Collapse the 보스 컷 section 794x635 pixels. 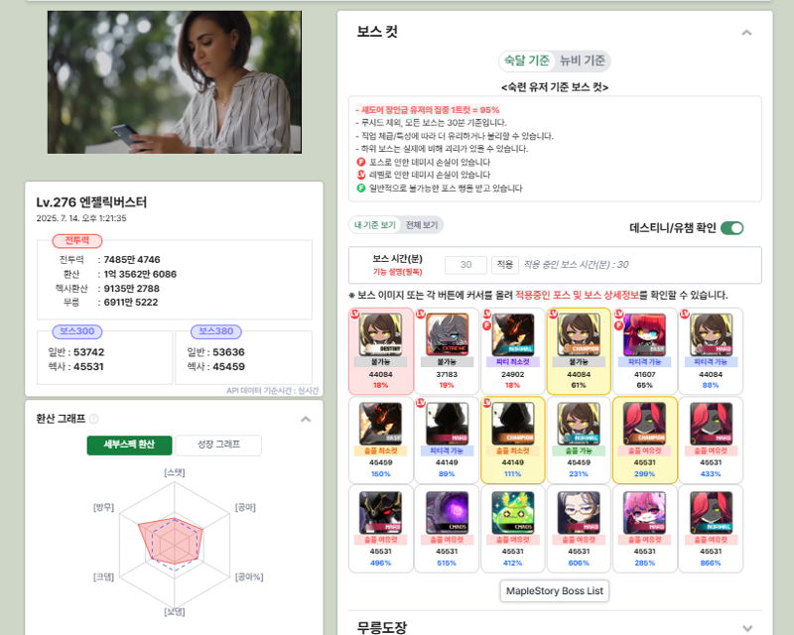click(x=746, y=33)
